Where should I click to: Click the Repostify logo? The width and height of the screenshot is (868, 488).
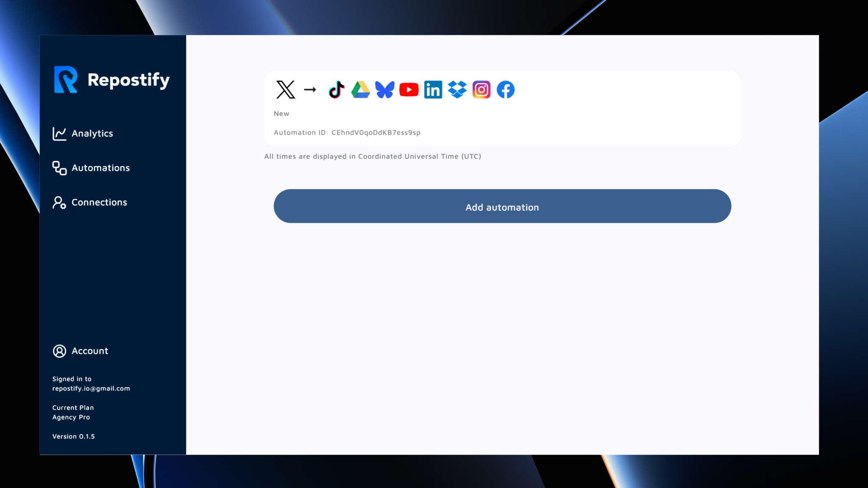(112, 80)
